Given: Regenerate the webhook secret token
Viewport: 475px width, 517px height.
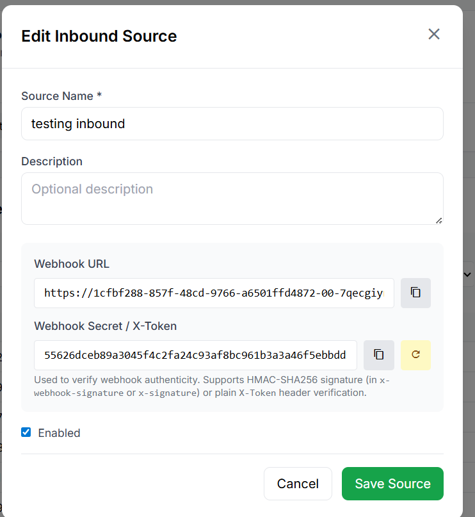Looking at the screenshot, I should [x=415, y=355].
